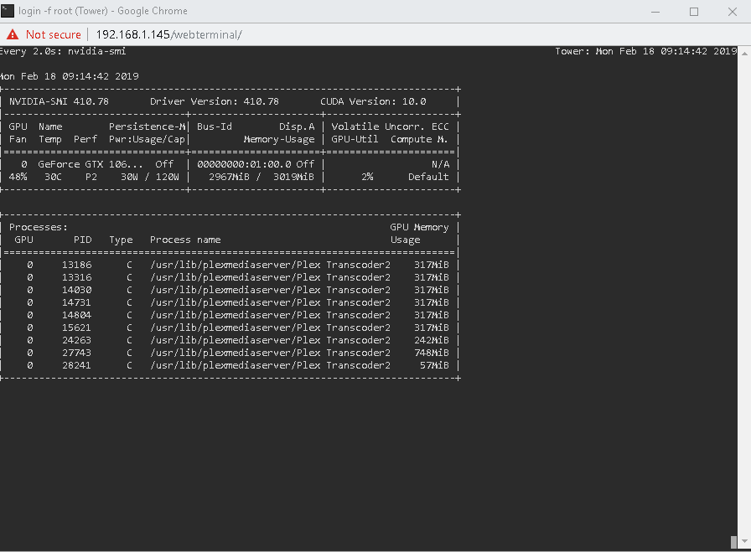
Task: Click the "Process name" column header
Action: [185, 240]
